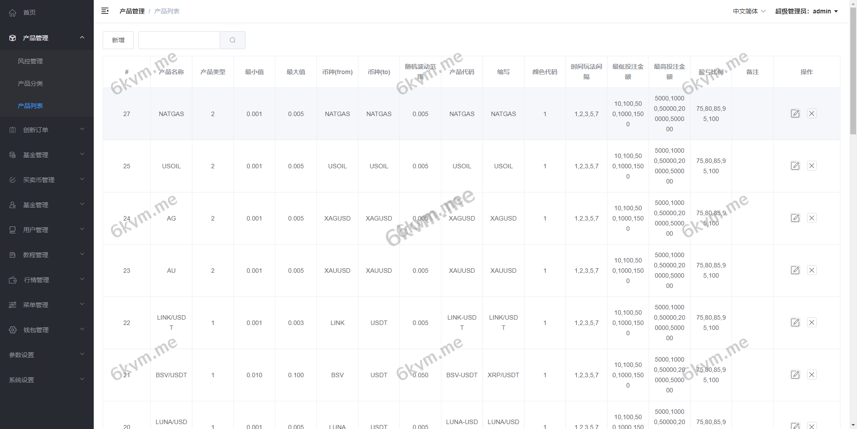Image resolution: width=857 pixels, height=429 pixels.
Task: Expand the 创新订单 menu
Action: click(47, 130)
